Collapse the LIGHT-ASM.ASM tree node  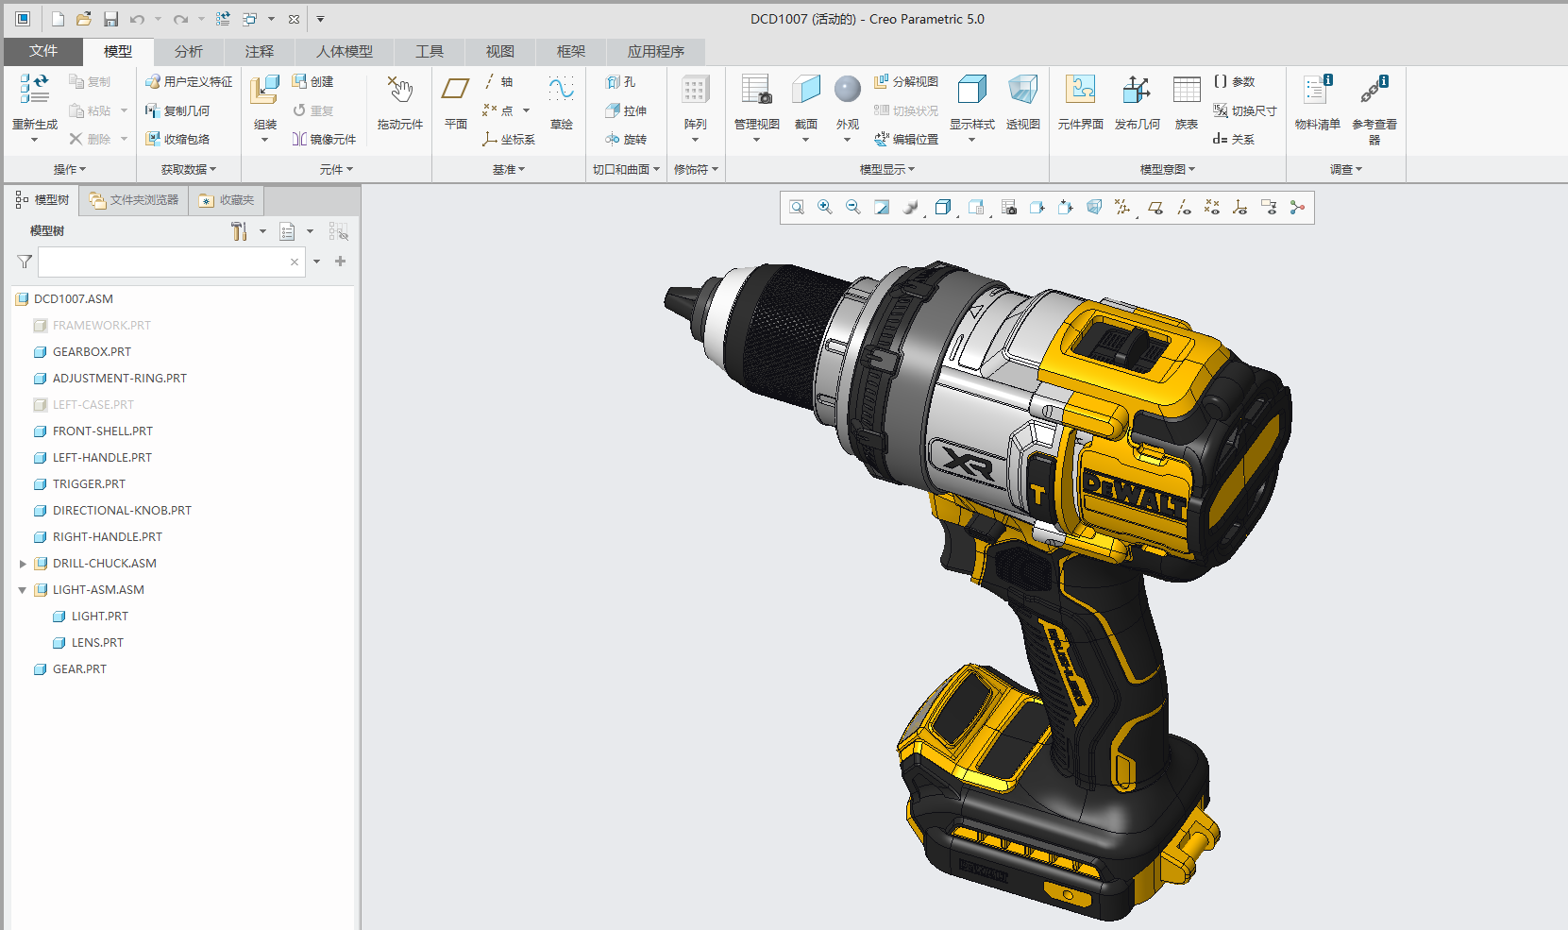tap(23, 589)
